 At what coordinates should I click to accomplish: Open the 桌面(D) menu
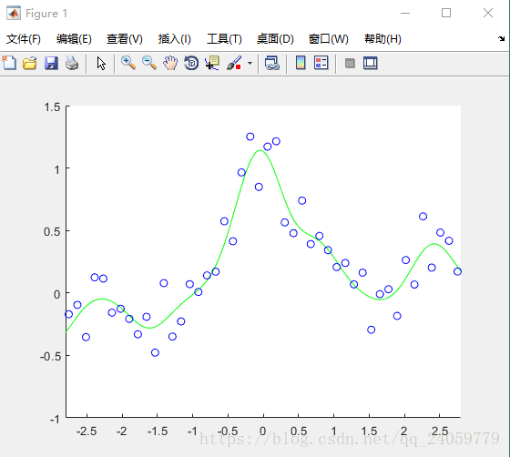pos(275,39)
